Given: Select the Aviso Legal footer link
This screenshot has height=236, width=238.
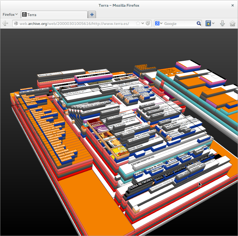Looking at the screenshot, I should point(183,174).
